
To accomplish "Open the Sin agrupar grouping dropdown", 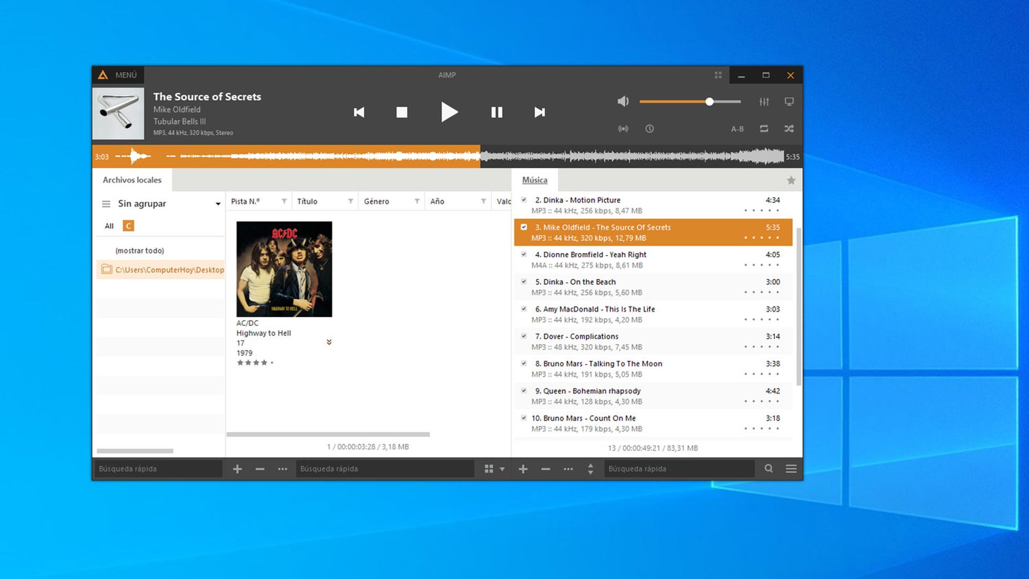I will tap(218, 204).
